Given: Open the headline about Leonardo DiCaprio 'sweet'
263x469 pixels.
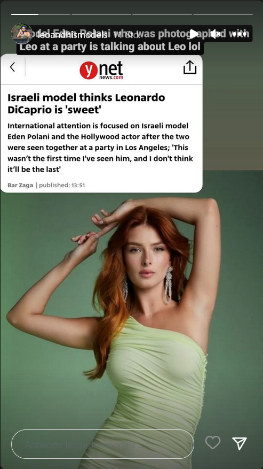Looking at the screenshot, I should pyautogui.click(x=86, y=104).
